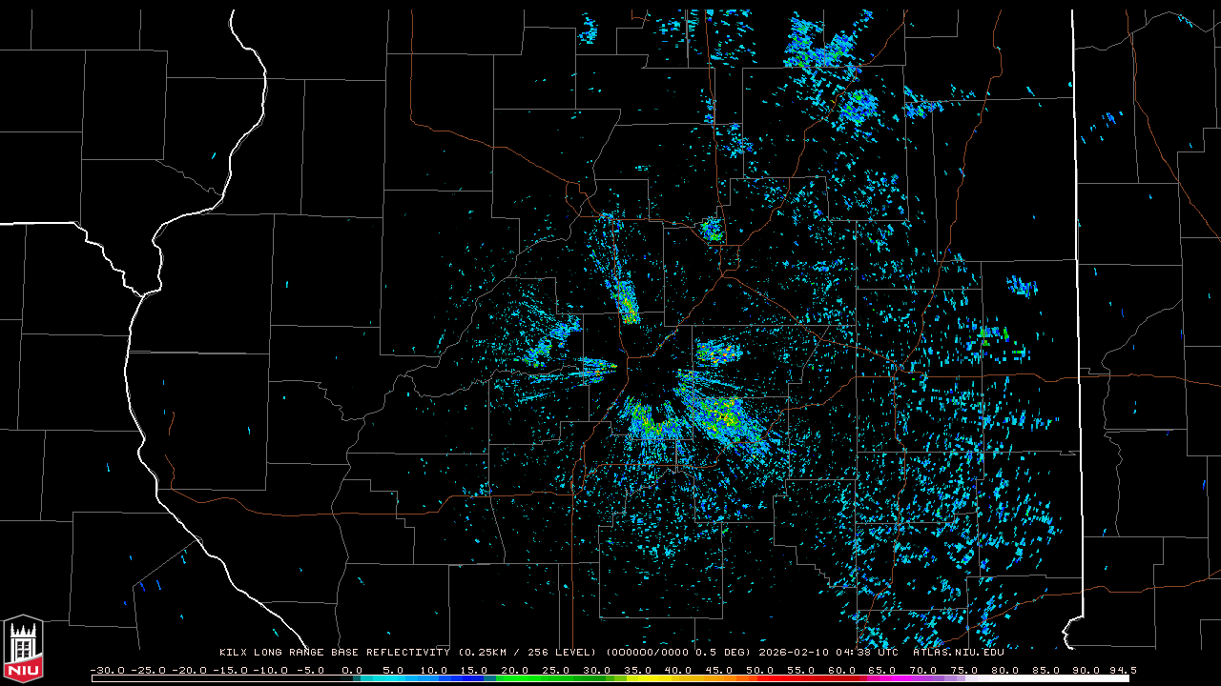Click the ATLAS.NIU.EDU text

coord(958,653)
